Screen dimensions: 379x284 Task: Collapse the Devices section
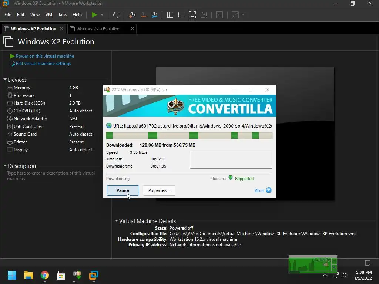click(5, 80)
